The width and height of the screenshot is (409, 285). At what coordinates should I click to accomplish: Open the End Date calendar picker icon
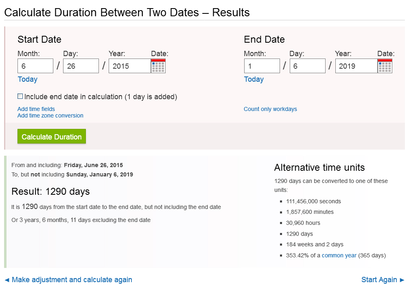click(385, 66)
